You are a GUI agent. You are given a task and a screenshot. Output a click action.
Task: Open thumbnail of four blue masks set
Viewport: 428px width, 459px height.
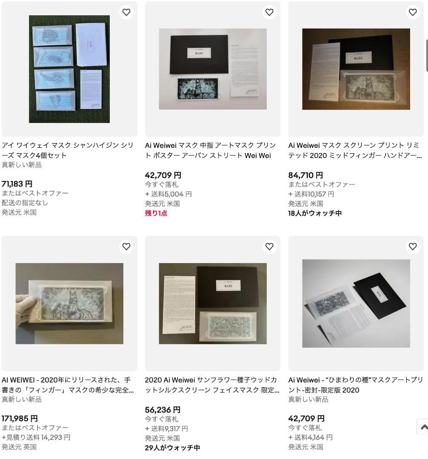pyautogui.click(x=69, y=69)
